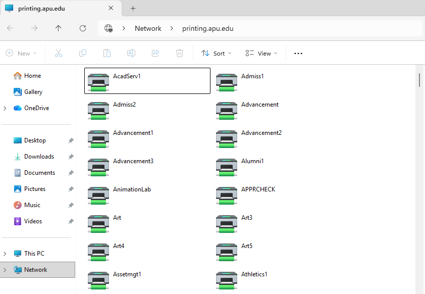425x294 pixels.
Task: Open the View layout dropdown
Action: tap(261, 53)
